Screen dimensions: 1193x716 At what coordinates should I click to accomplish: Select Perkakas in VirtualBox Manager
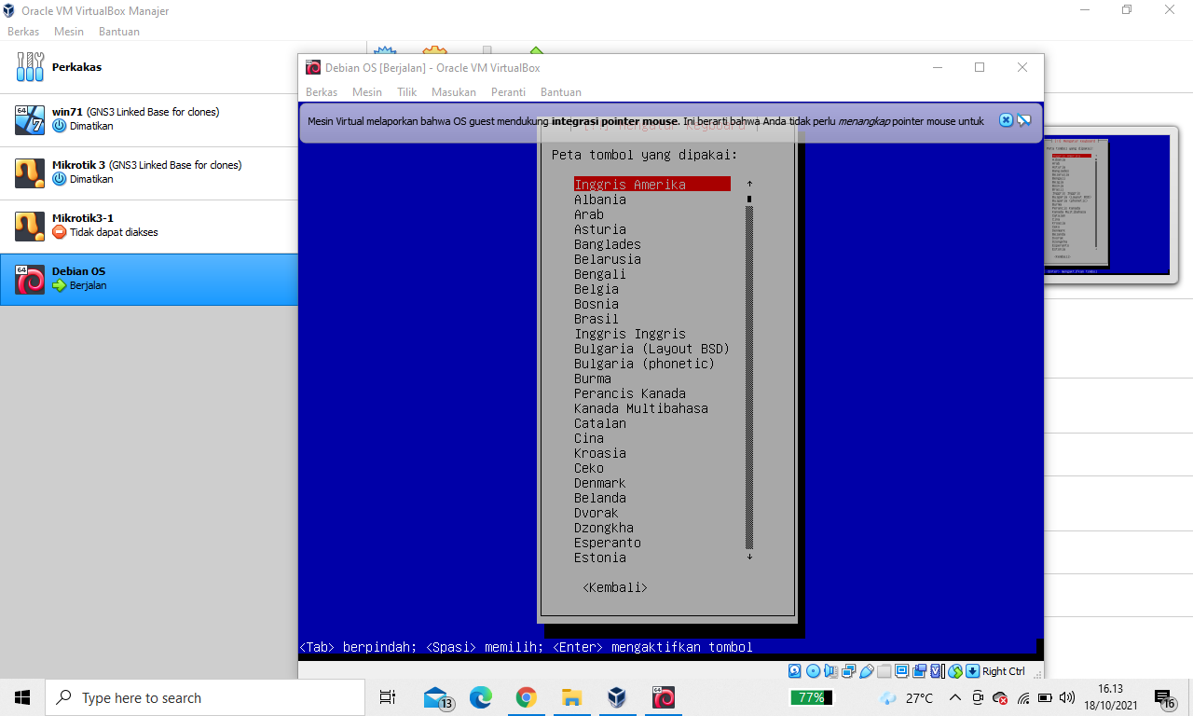point(149,67)
